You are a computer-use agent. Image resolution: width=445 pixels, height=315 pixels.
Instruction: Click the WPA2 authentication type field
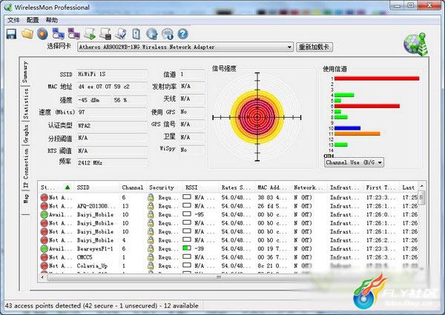112,125
